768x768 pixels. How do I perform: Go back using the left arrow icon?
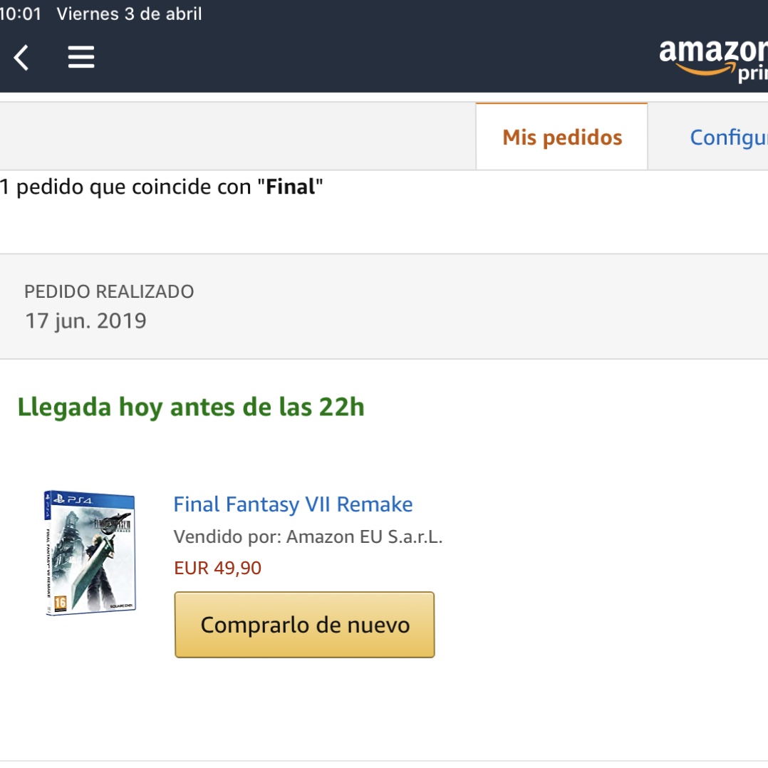[x=21, y=58]
